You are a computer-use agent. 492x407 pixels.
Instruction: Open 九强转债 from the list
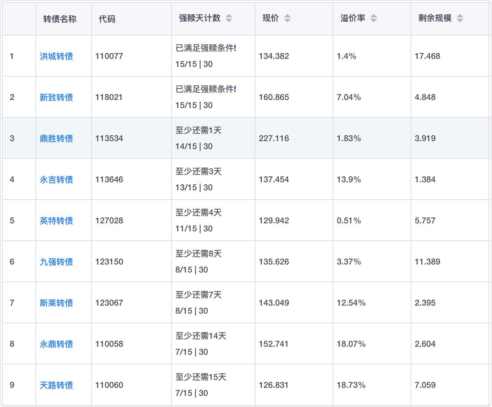click(x=56, y=262)
